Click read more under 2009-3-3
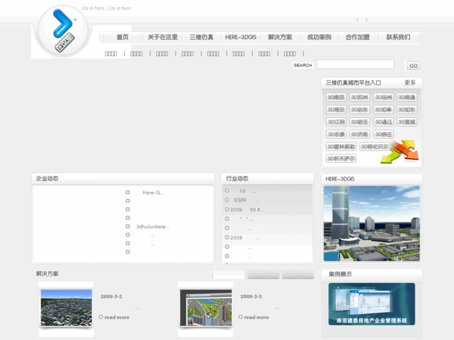 click(256, 318)
